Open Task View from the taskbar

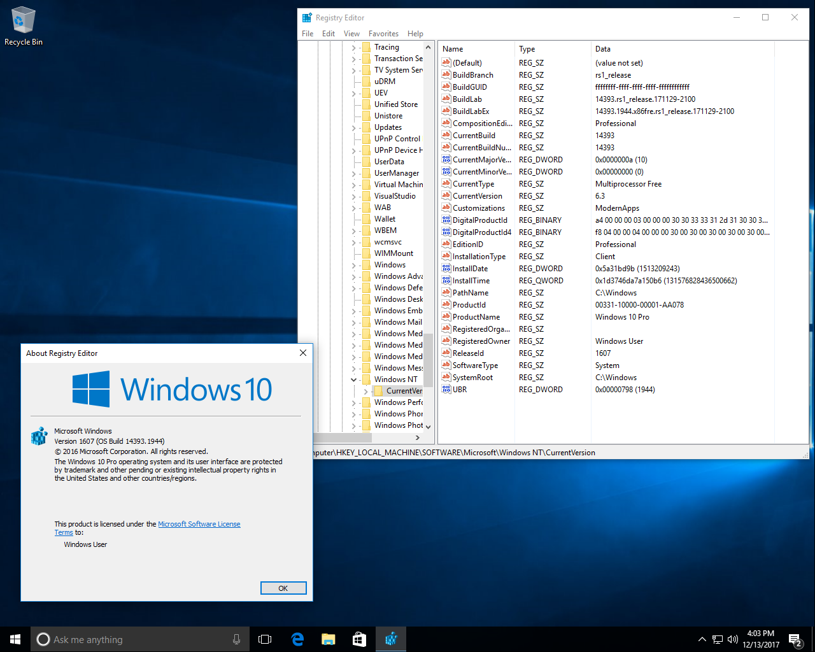[x=265, y=639]
